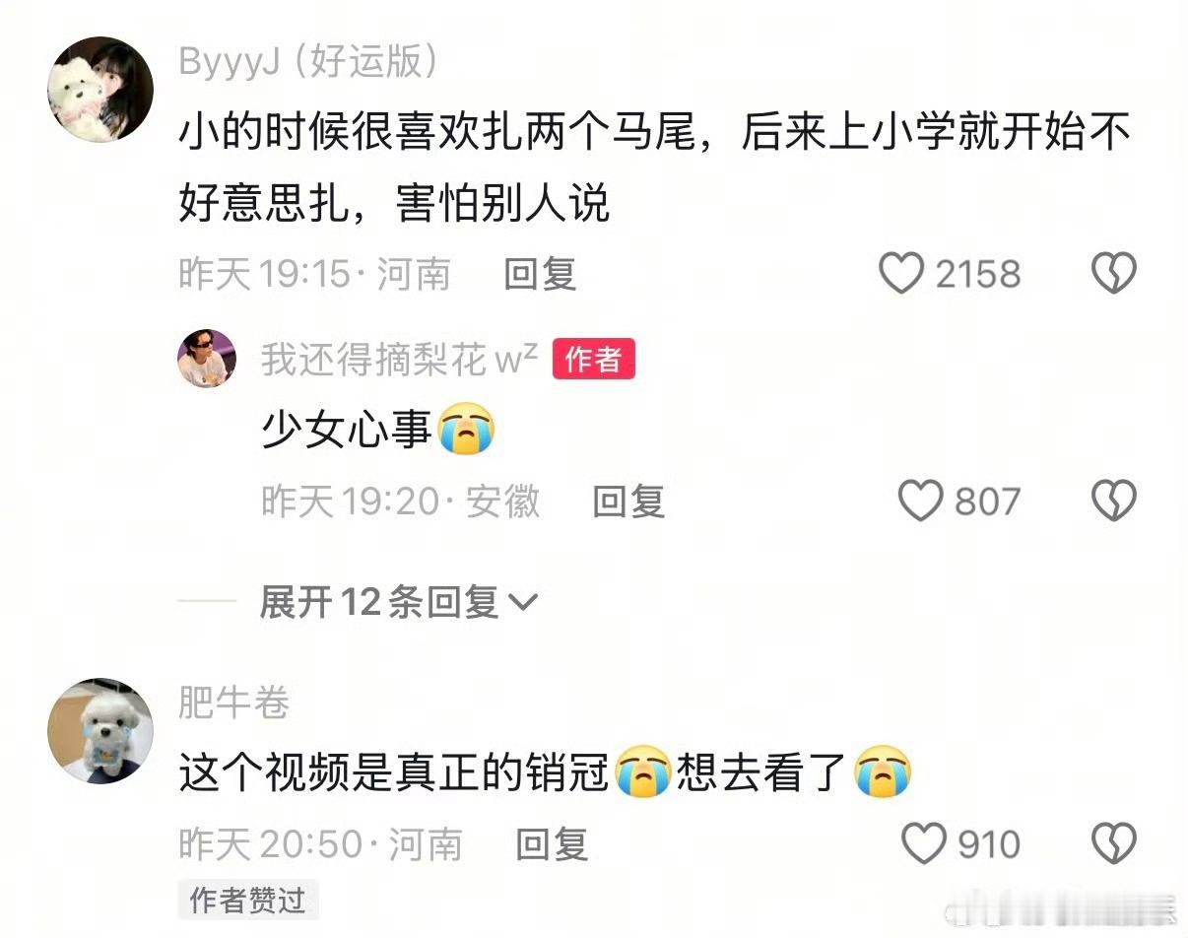Open the author 我还得摘梨花 avatar

coord(206,359)
